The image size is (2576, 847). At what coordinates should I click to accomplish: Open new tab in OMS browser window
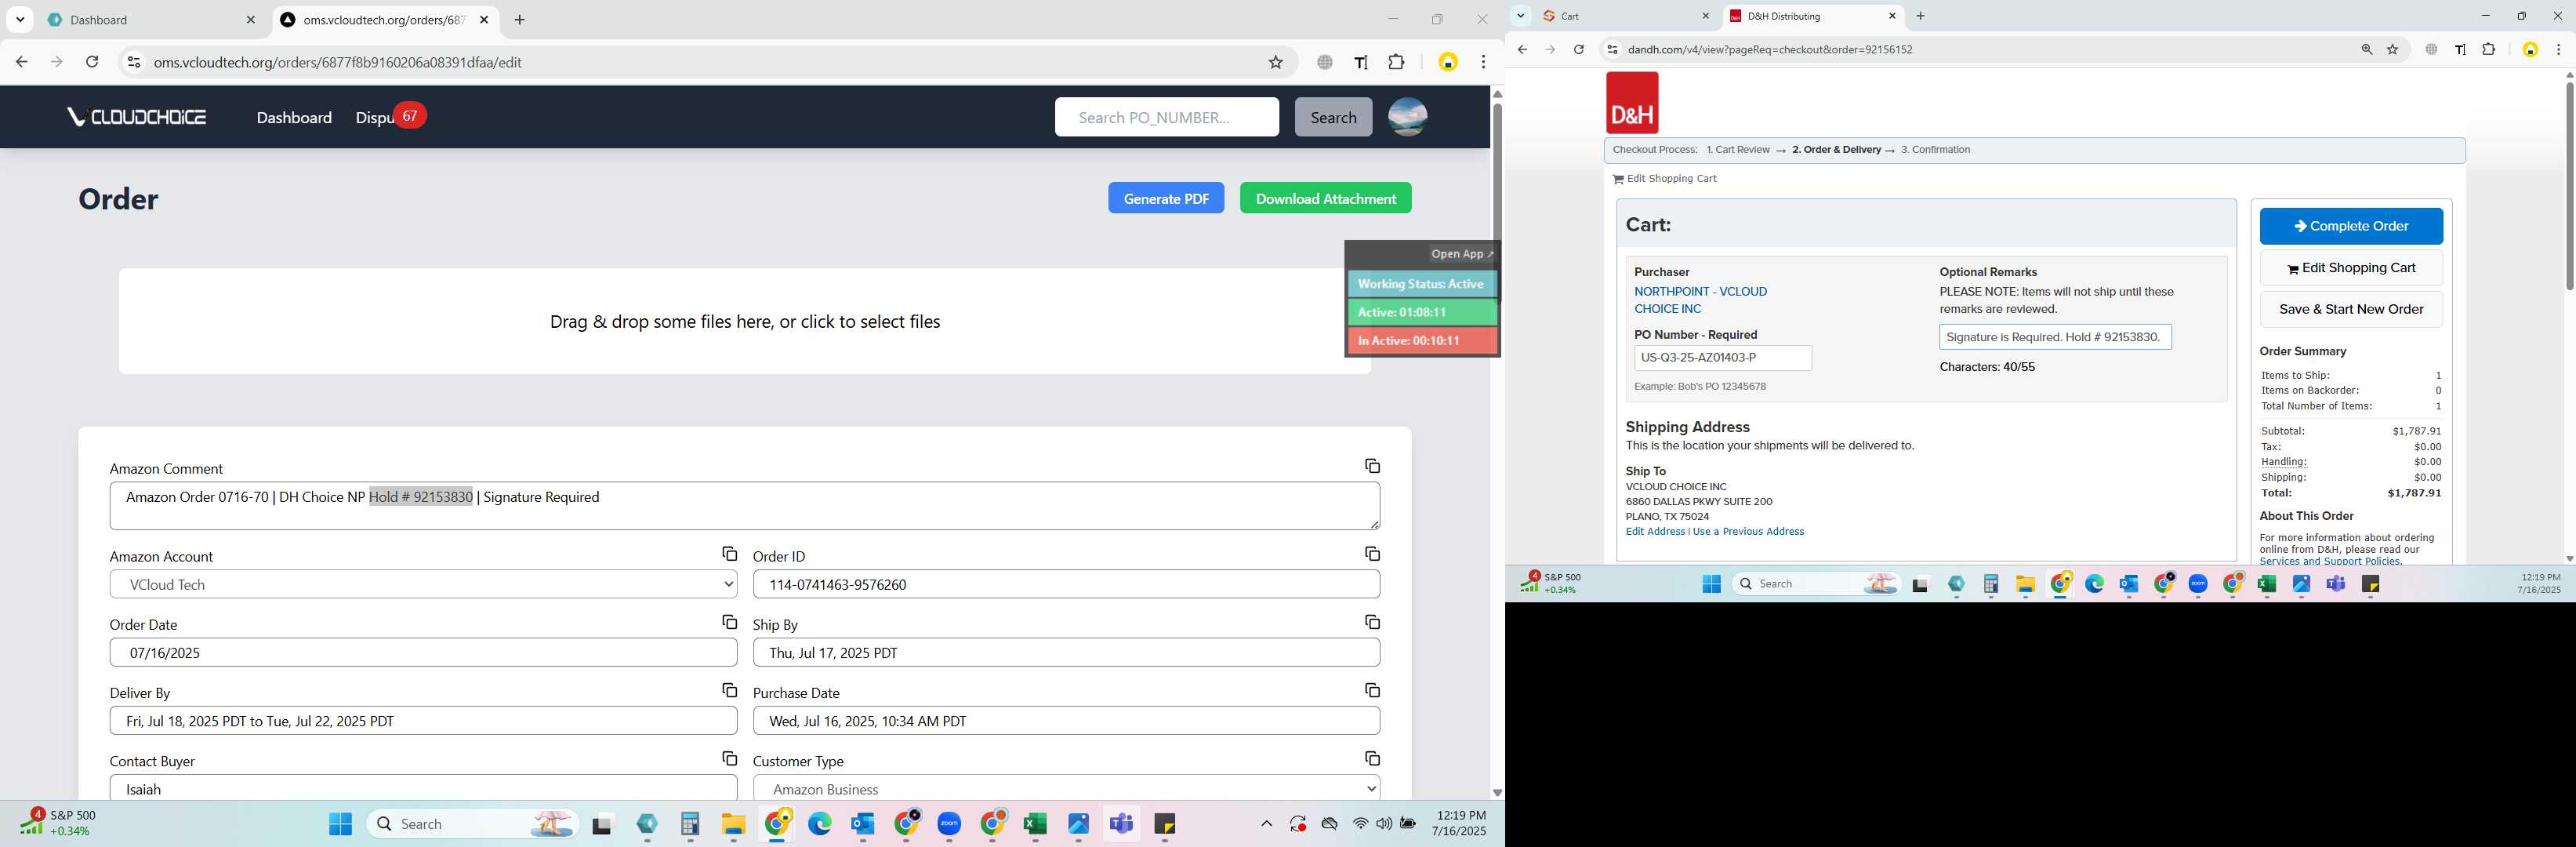[x=520, y=19]
